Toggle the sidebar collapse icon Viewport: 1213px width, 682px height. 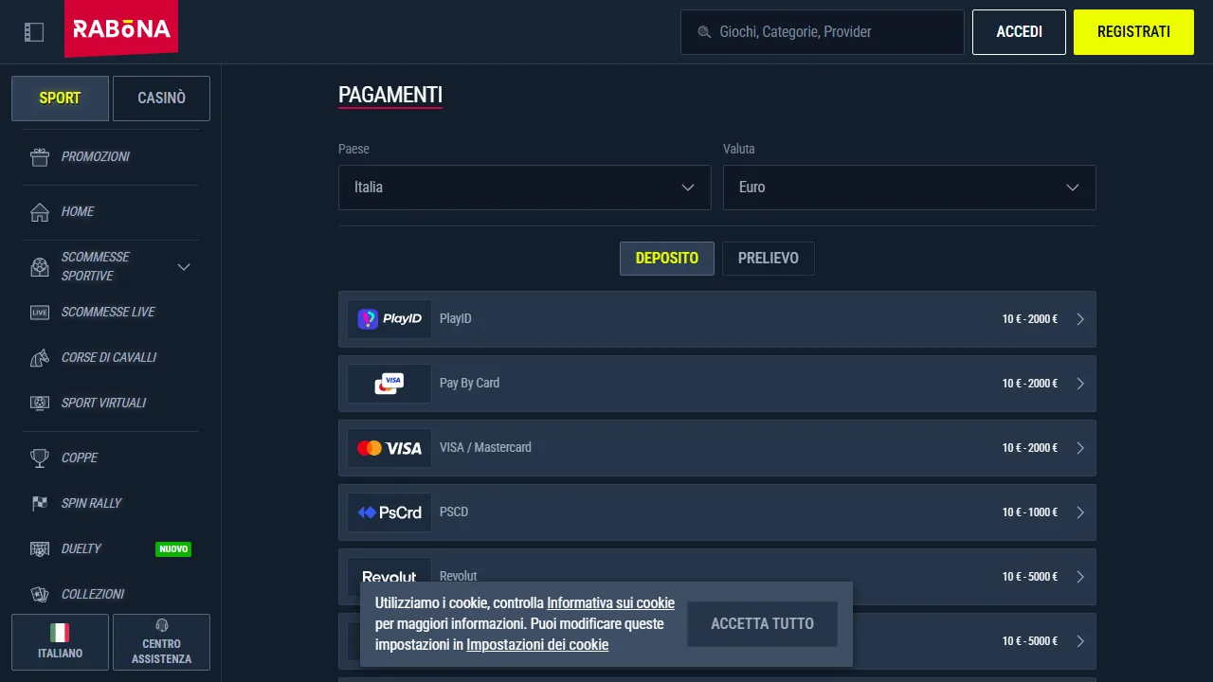click(x=34, y=32)
